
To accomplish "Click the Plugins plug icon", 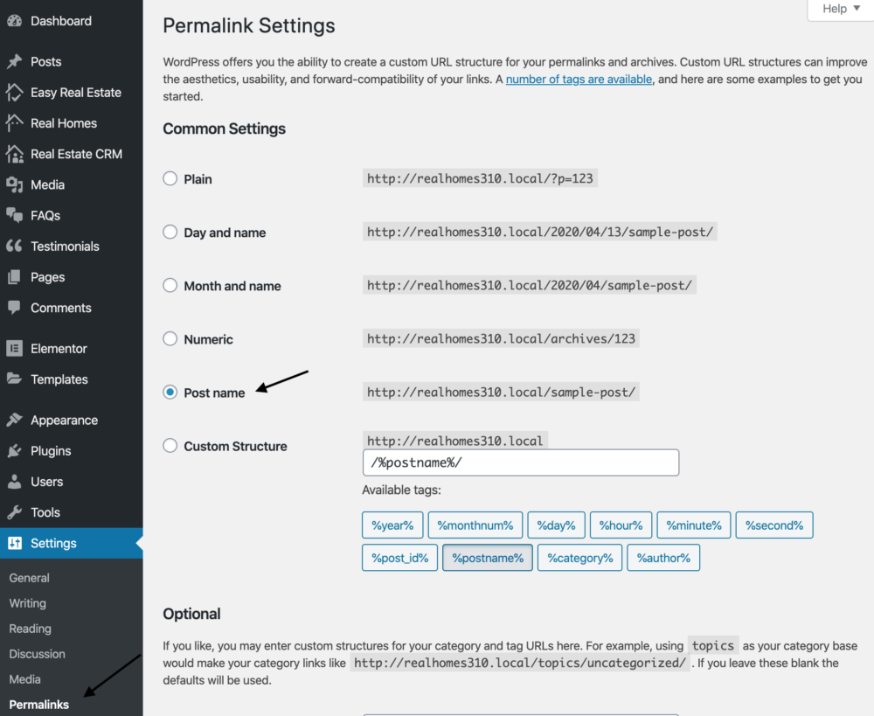I will point(15,450).
